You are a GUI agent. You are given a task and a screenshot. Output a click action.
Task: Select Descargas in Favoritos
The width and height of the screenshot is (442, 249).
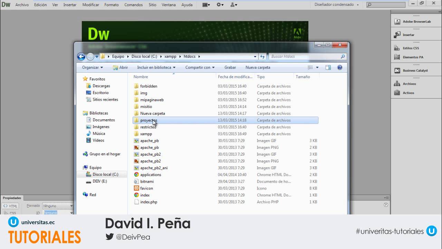coord(101,86)
